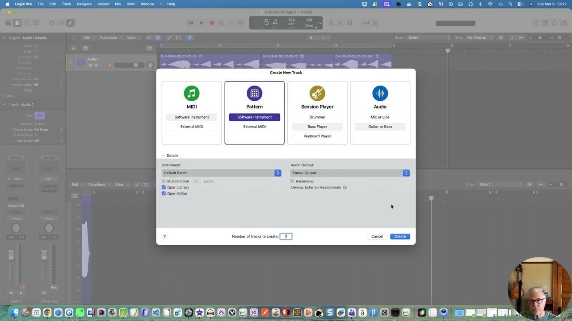Image resolution: width=572 pixels, height=321 pixels.
Task: Open the Record menu
Action: pyautogui.click(x=103, y=4)
